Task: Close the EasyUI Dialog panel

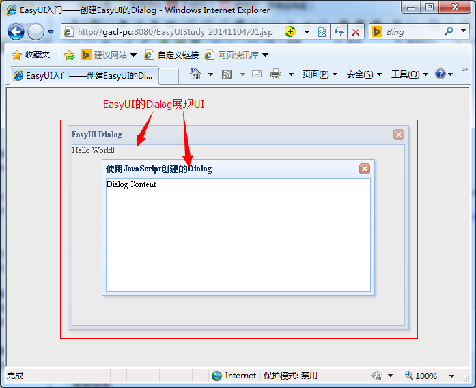Action: coord(399,135)
